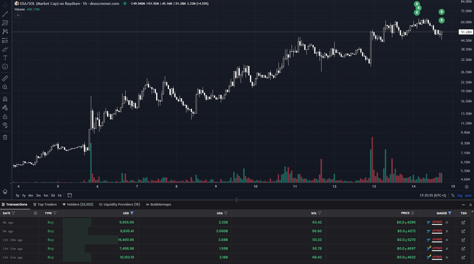474x264 pixels.
Task: Select the brush drawing tool
Action: [x=5, y=49]
